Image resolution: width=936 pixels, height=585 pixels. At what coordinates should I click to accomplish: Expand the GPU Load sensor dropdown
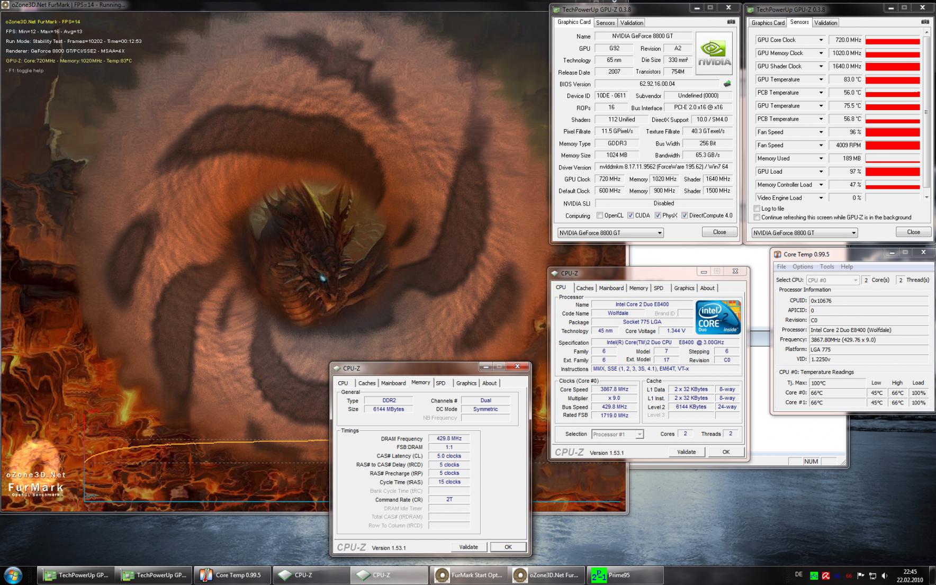coord(821,172)
